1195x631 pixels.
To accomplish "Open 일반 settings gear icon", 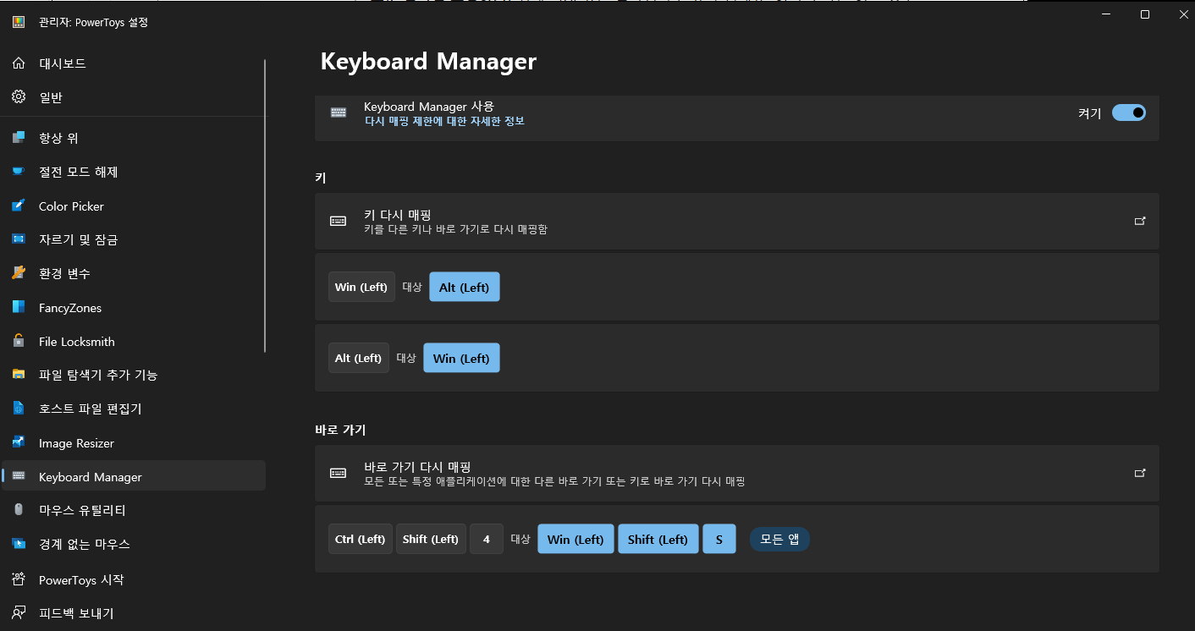I will point(19,97).
